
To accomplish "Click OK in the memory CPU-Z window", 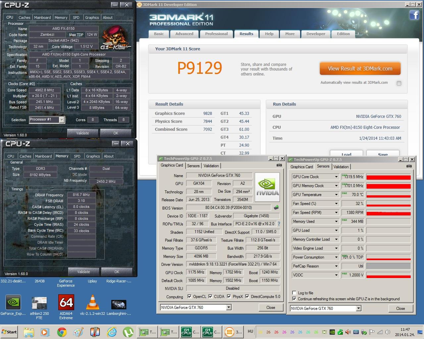I will coord(117,272).
